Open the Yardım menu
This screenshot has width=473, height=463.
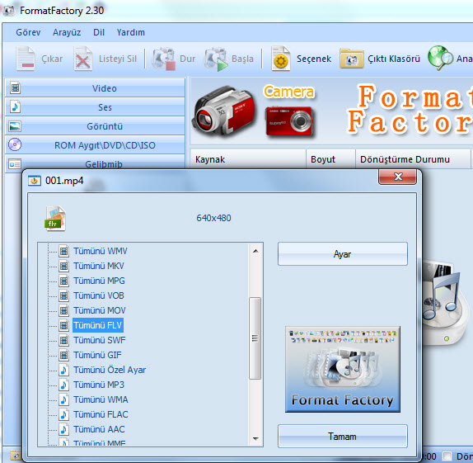tap(131, 32)
